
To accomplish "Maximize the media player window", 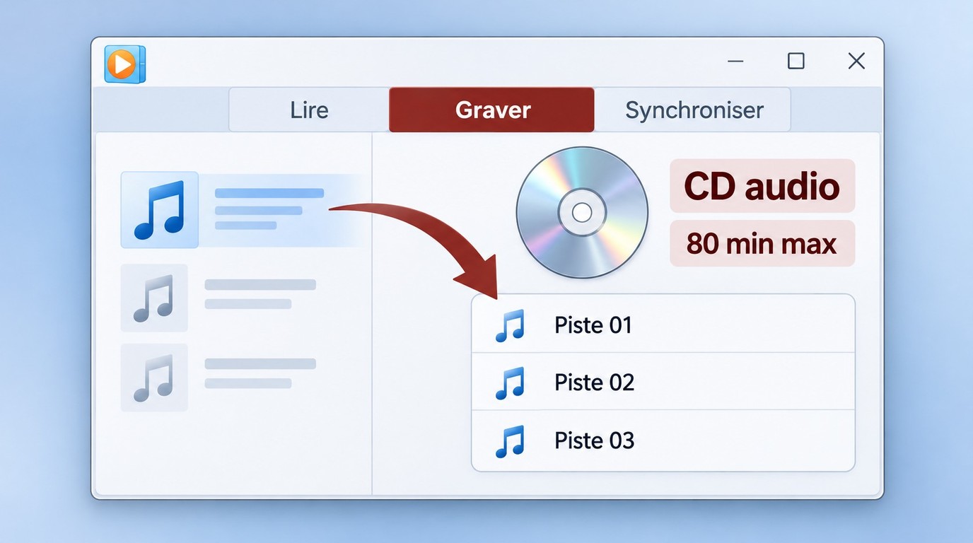I will [x=796, y=61].
